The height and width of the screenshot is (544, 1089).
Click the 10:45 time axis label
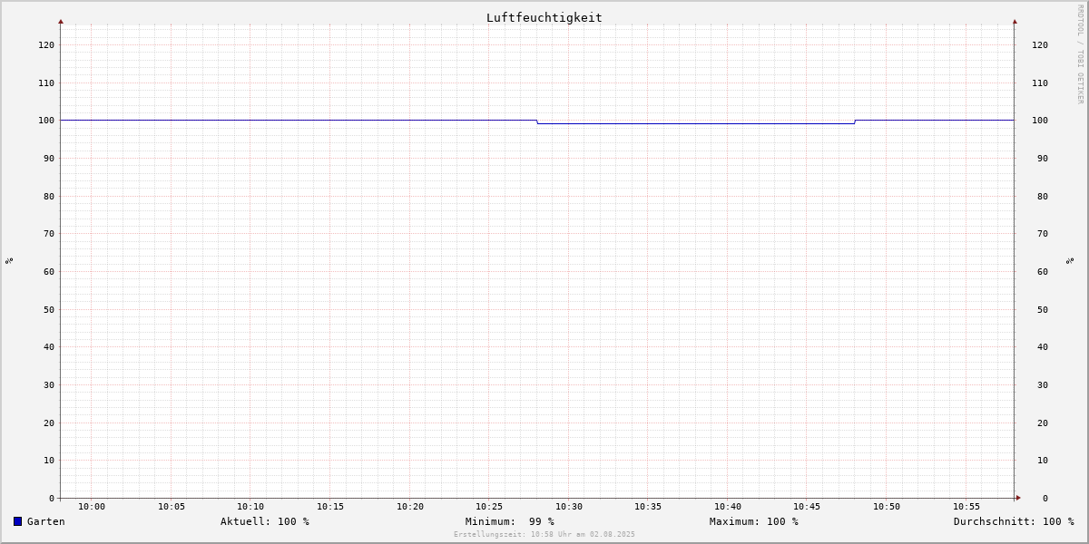(x=807, y=507)
